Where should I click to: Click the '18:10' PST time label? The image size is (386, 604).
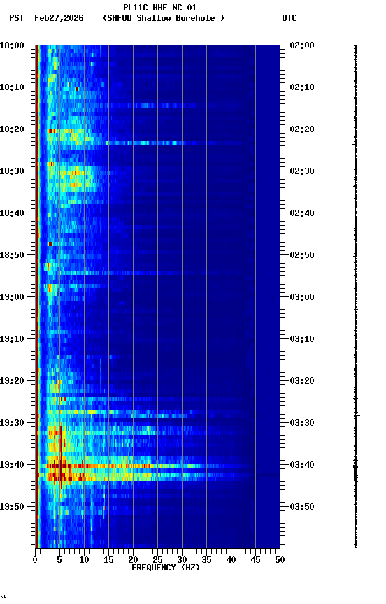12,87
